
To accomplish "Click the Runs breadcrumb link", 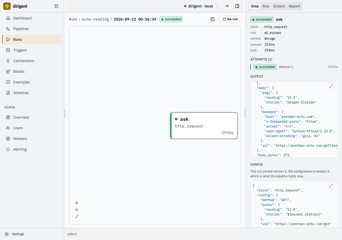I will coord(73,19).
